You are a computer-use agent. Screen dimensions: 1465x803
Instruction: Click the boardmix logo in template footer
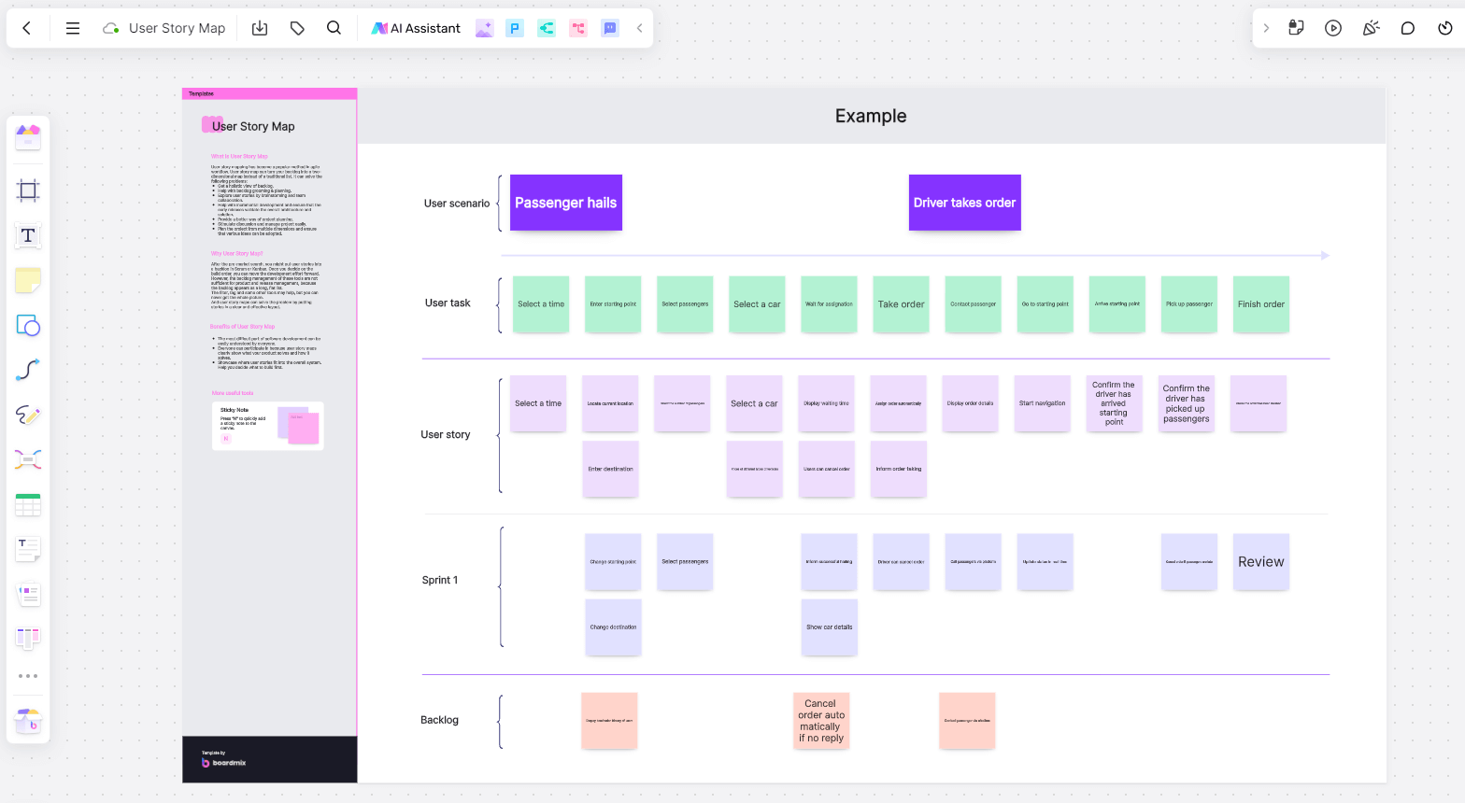tap(224, 763)
